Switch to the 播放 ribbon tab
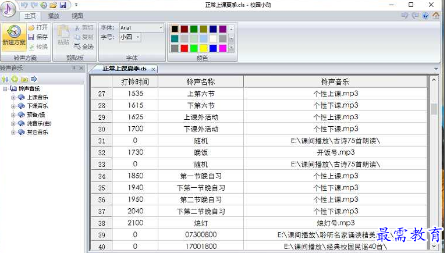This screenshot has height=253, width=447. [x=54, y=16]
